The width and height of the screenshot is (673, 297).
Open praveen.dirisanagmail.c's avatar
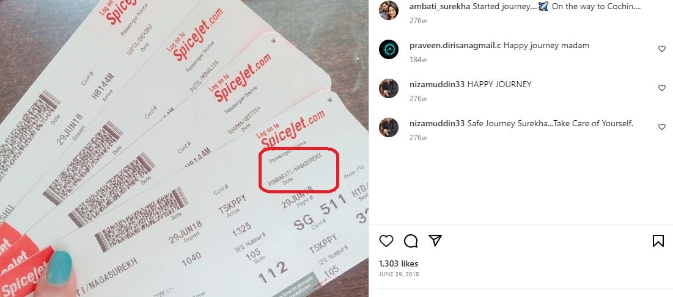tap(388, 49)
